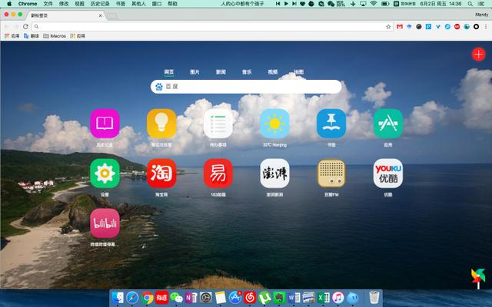Launch uTorrent from the Dock
The height and width of the screenshot is (307, 492).
[264, 298]
